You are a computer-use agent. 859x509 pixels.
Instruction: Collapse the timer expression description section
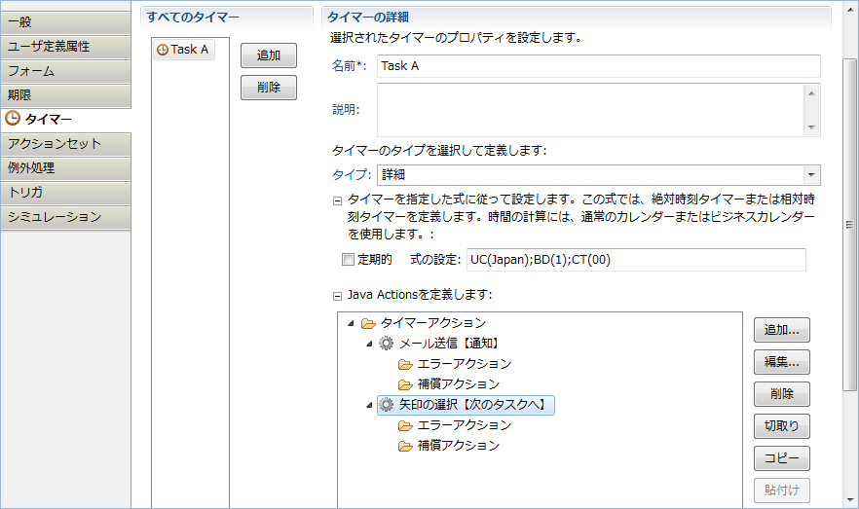[337, 200]
